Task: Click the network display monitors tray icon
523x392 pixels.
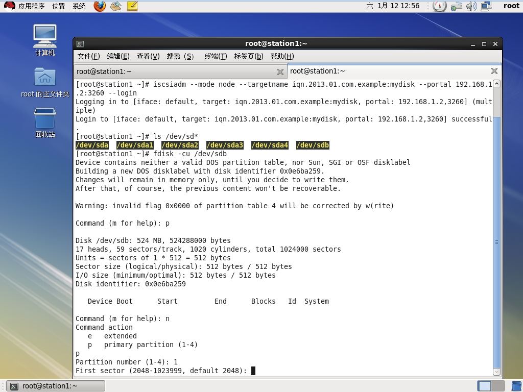Action: [x=486, y=6]
